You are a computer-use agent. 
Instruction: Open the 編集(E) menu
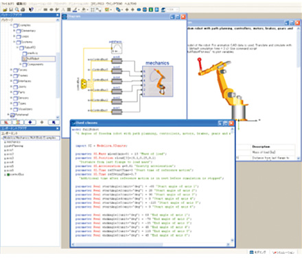tap(21, 3)
